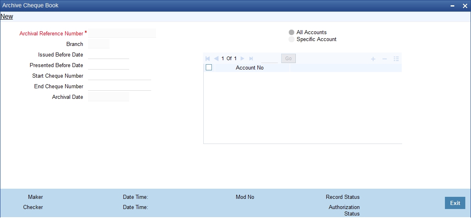Click the '1 Of 1' page indicator
The width and height of the screenshot is (471, 220).
coord(229,59)
